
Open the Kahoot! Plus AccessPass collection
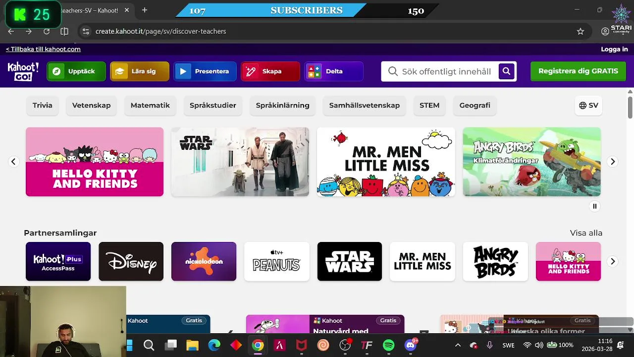point(58,261)
